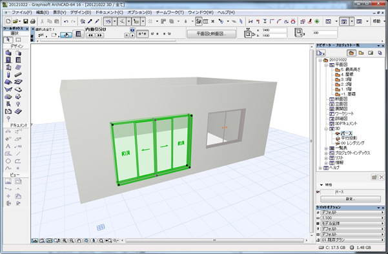Click the horizontal scrollbar below 3D view

pyautogui.click(x=214, y=240)
